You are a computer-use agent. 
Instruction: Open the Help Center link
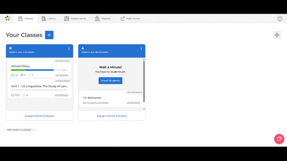tap(130, 19)
